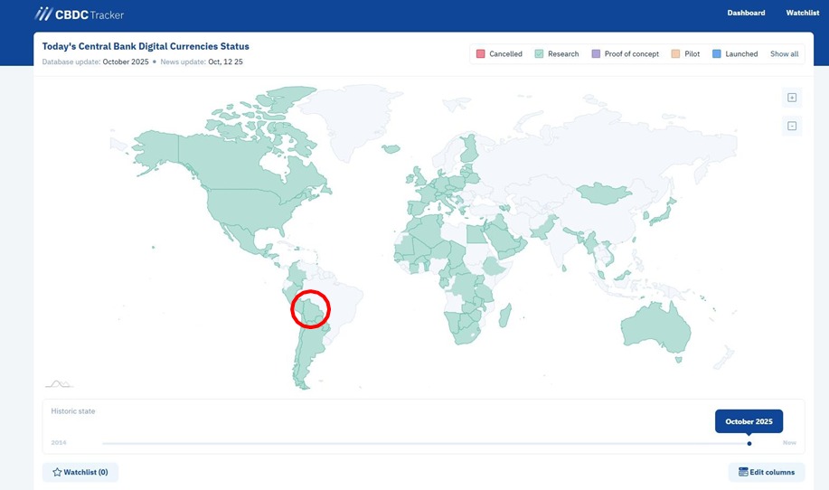Click the October 2025 timeline tooltip
This screenshot has height=490, width=829.
pos(749,421)
